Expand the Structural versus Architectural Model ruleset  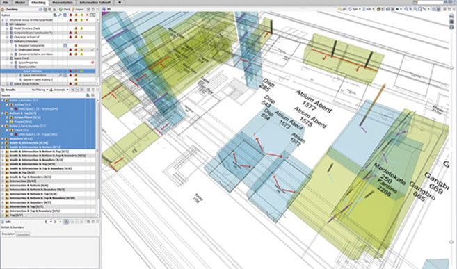[x=3, y=20]
